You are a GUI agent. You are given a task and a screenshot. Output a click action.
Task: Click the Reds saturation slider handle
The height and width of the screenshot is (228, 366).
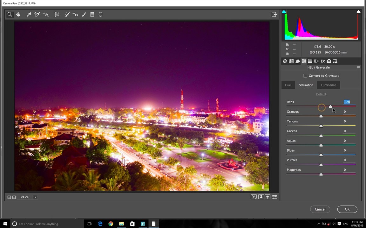(330, 106)
